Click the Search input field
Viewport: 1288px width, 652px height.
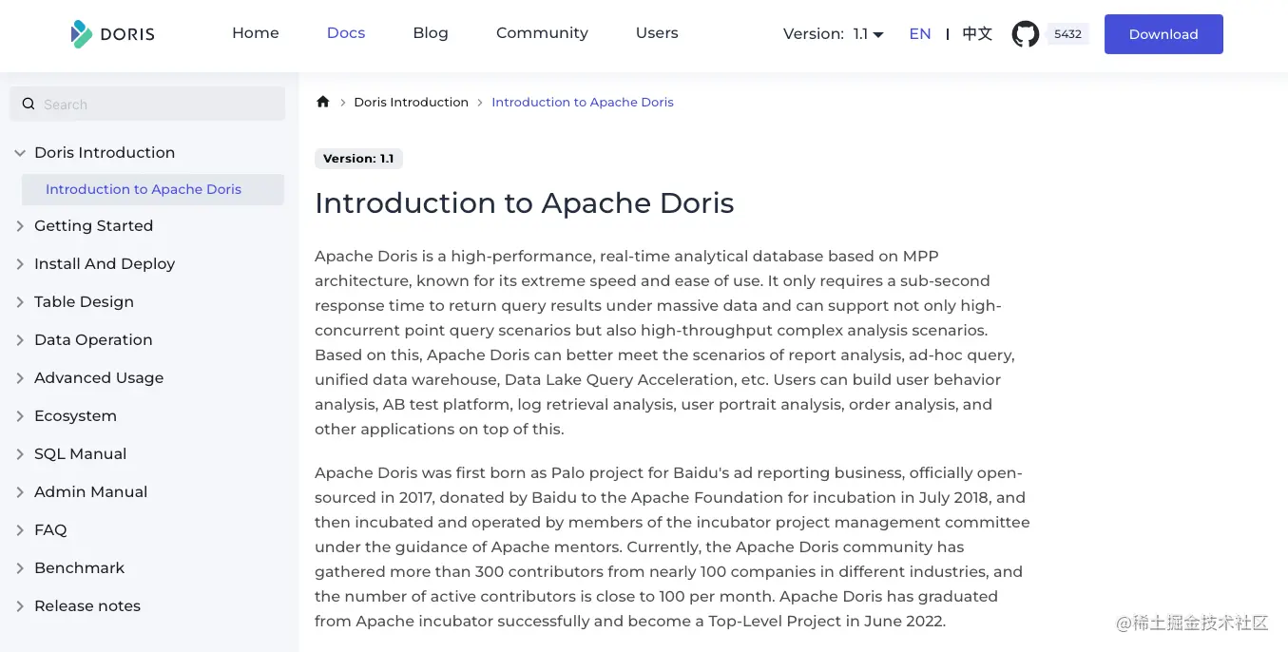click(x=157, y=104)
